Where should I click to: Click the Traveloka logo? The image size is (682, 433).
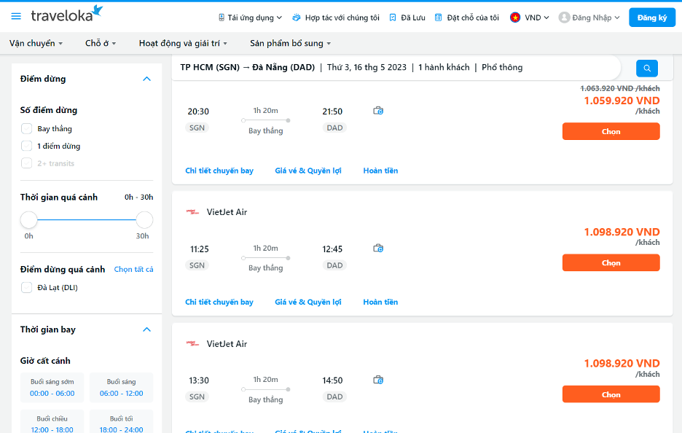tap(67, 15)
